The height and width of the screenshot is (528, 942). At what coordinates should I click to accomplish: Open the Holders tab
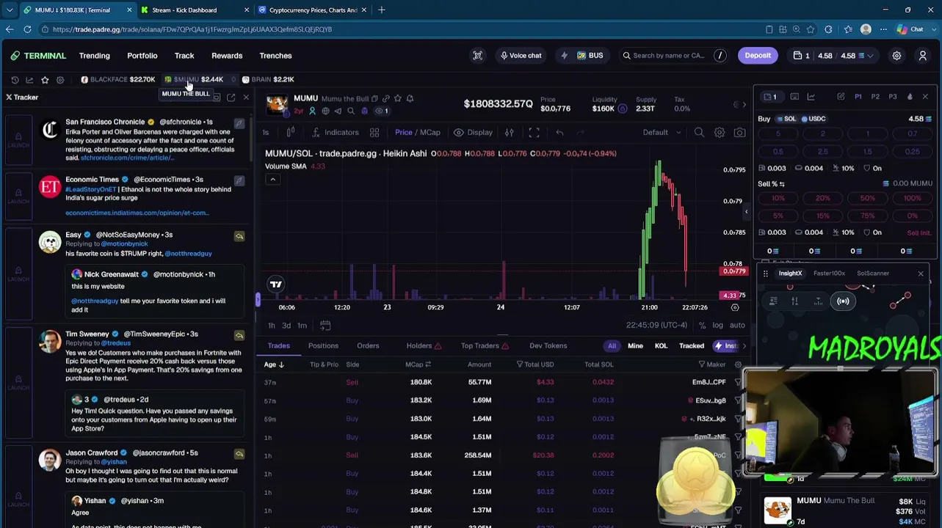[x=424, y=346]
